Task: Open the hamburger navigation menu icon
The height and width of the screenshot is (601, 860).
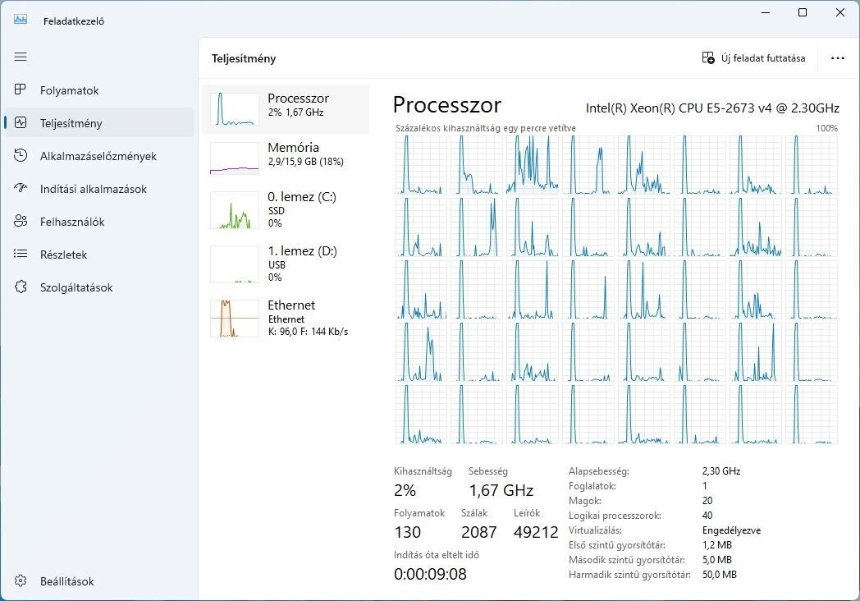Action: 21,57
